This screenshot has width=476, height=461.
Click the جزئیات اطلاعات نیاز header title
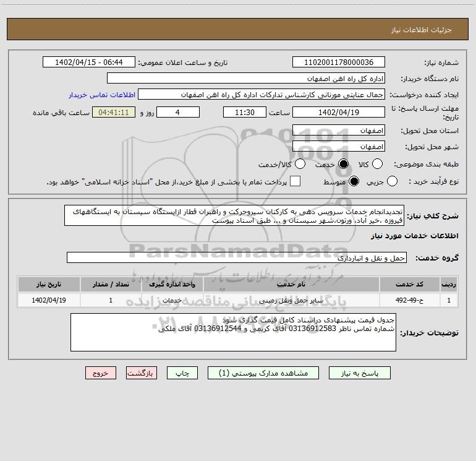pos(422,30)
